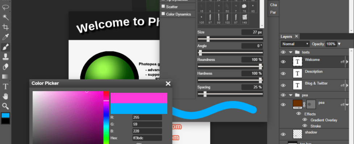The height and width of the screenshot is (144, 354).
Task: Collapse effects of the pea layer
Action: (347, 105)
